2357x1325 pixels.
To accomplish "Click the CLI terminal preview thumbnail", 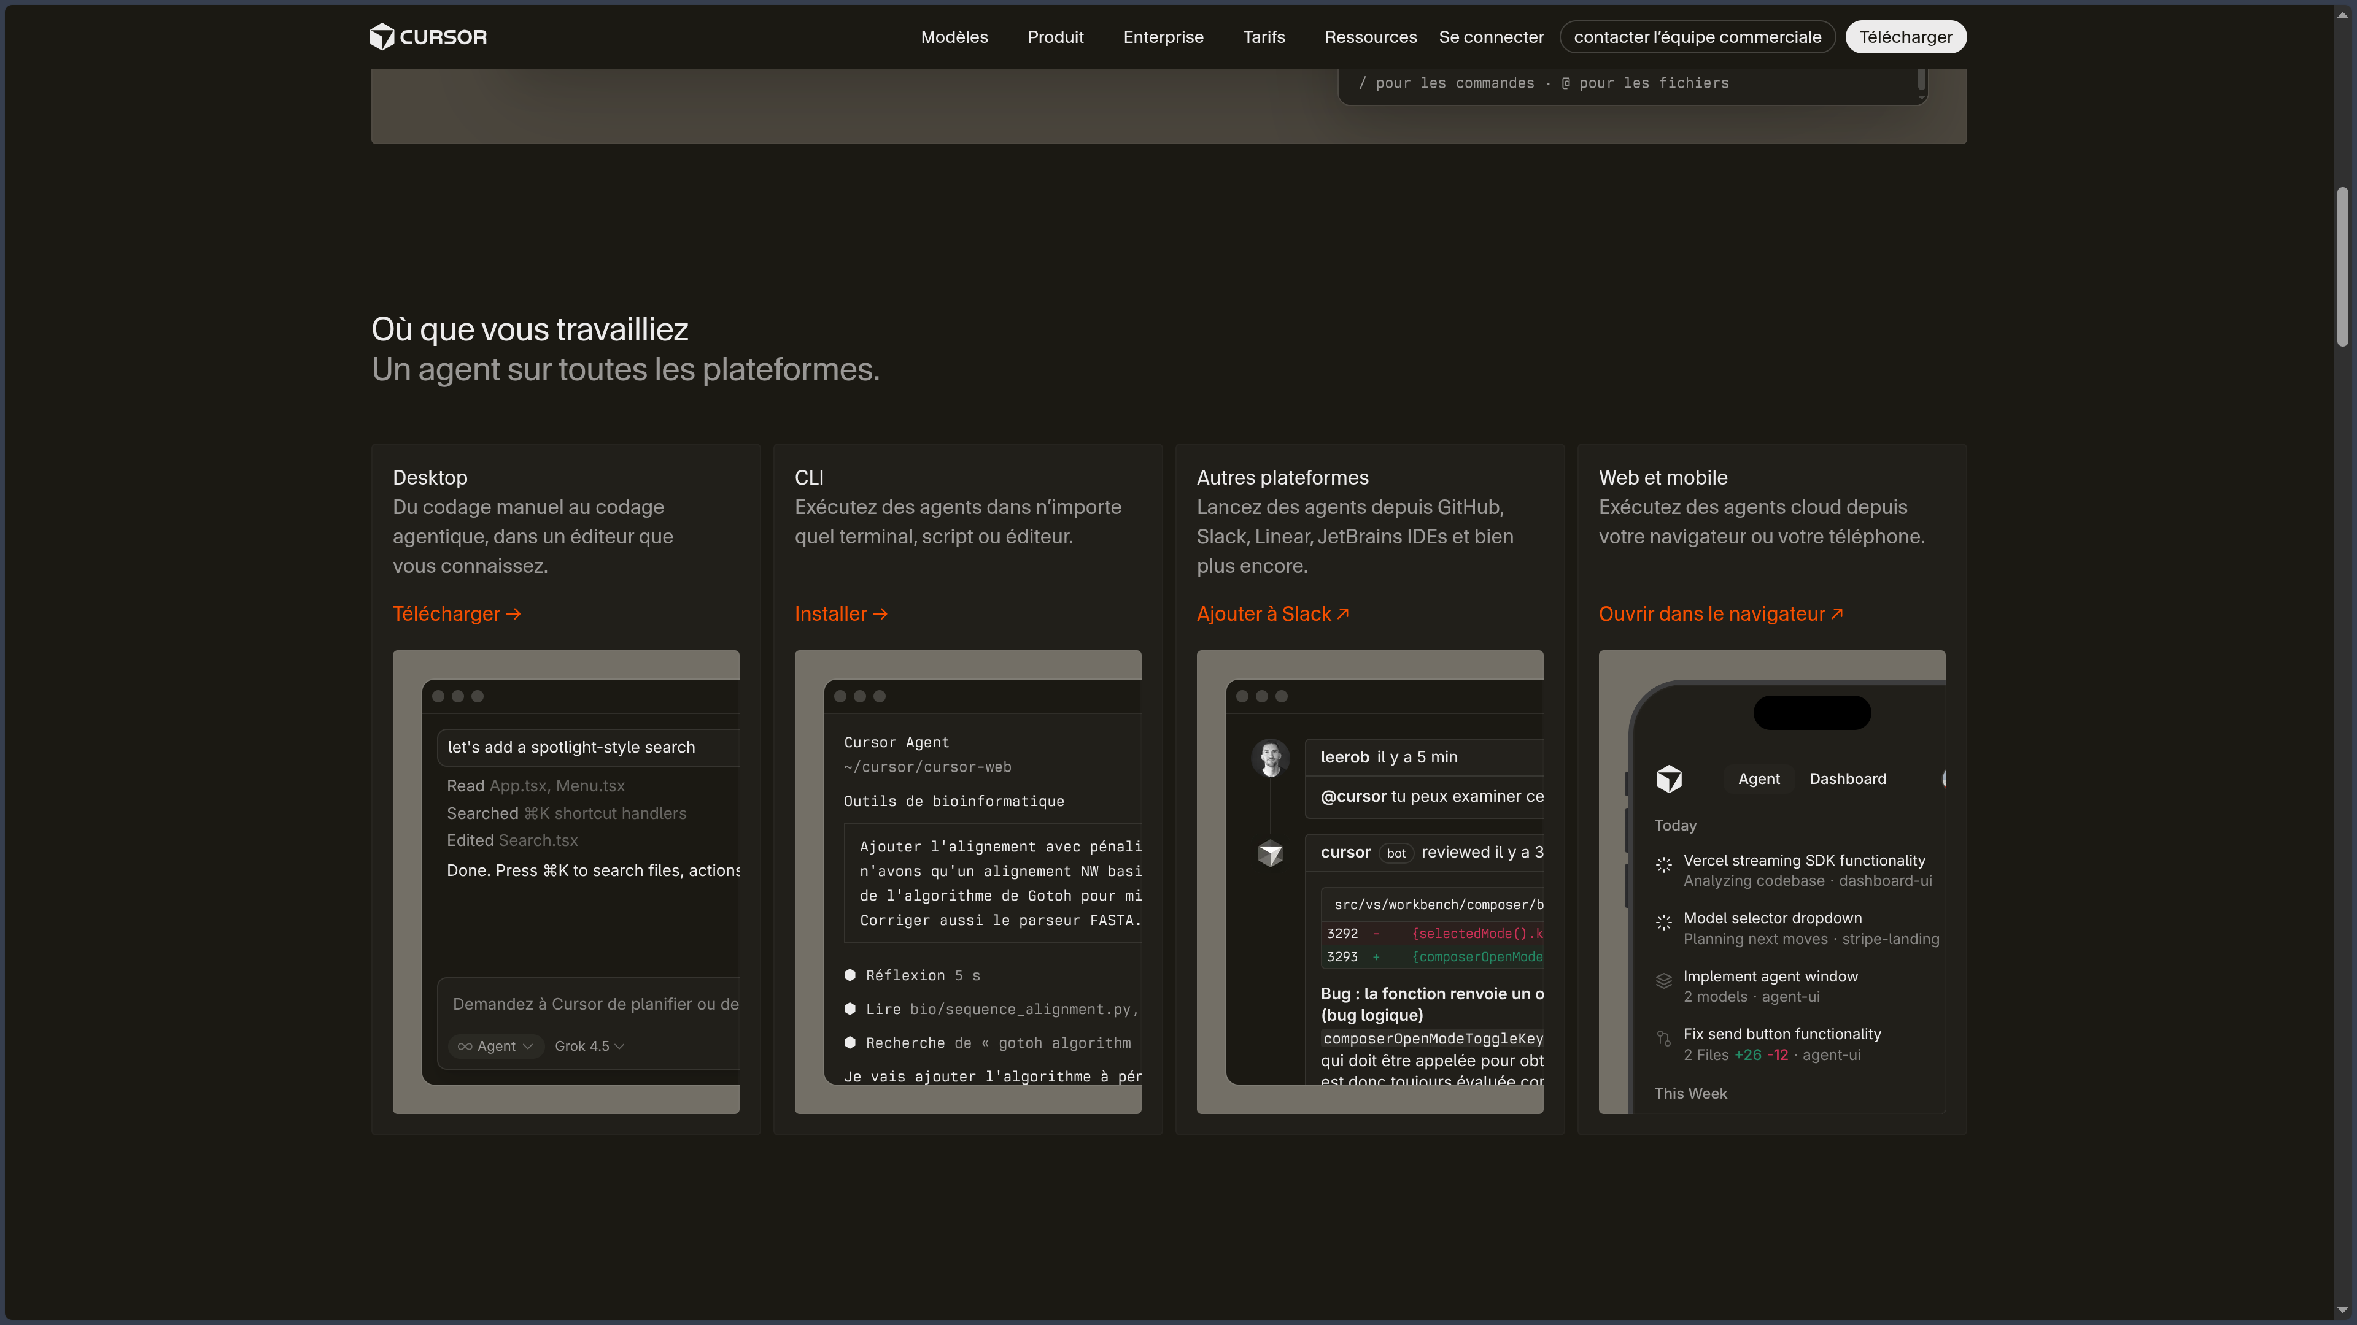I will pyautogui.click(x=967, y=881).
